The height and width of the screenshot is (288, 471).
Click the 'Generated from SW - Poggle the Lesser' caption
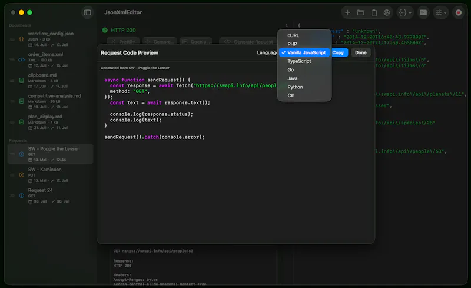pos(135,68)
